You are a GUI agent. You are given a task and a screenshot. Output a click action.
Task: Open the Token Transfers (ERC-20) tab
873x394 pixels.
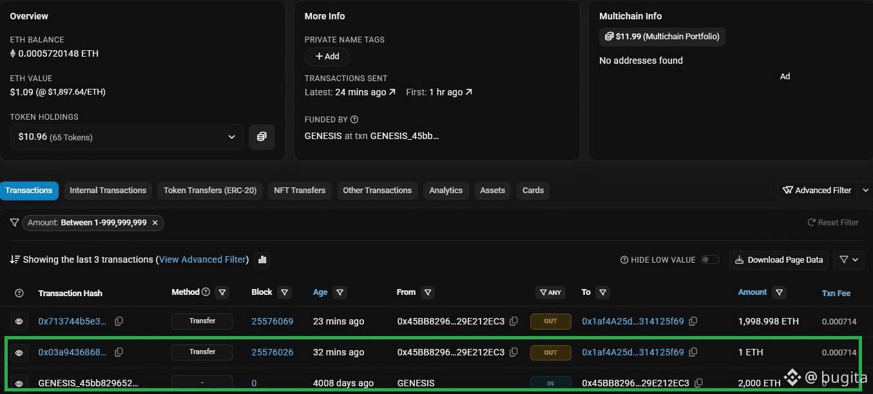pyautogui.click(x=210, y=191)
